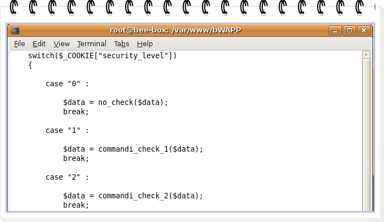
Task: Minimize the terminal window
Action: (335, 30)
